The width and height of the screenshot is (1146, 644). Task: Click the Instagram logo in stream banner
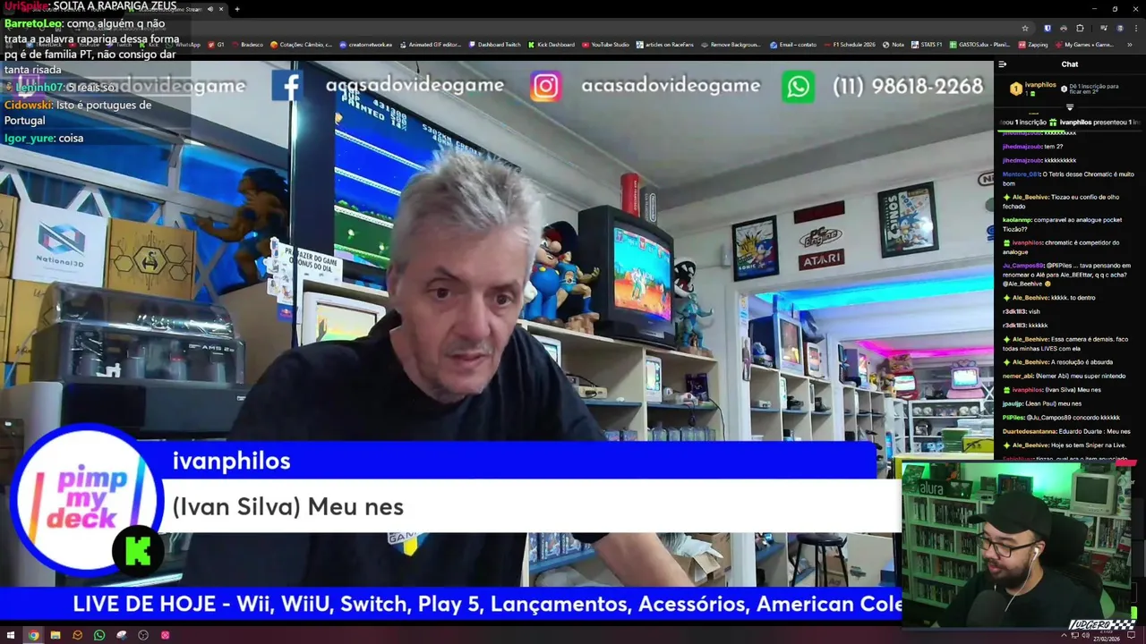point(545,86)
